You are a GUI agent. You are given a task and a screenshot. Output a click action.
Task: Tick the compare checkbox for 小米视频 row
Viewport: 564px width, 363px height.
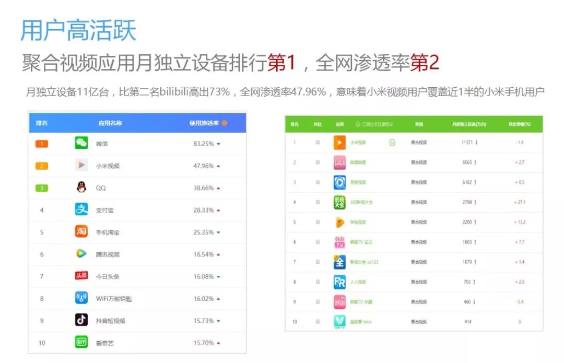(x=318, y=142)
